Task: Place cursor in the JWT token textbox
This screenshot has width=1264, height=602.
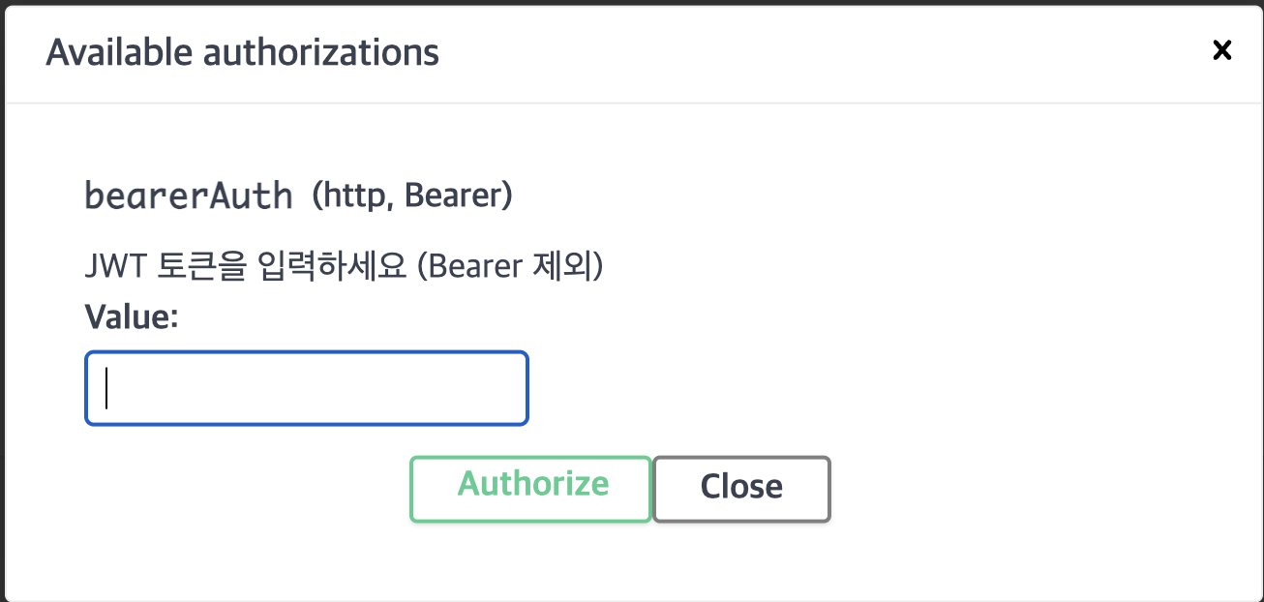Action: (307, 388)
